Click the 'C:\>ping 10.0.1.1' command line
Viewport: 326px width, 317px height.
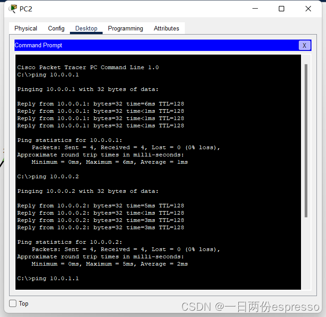[x=48, y=278]
